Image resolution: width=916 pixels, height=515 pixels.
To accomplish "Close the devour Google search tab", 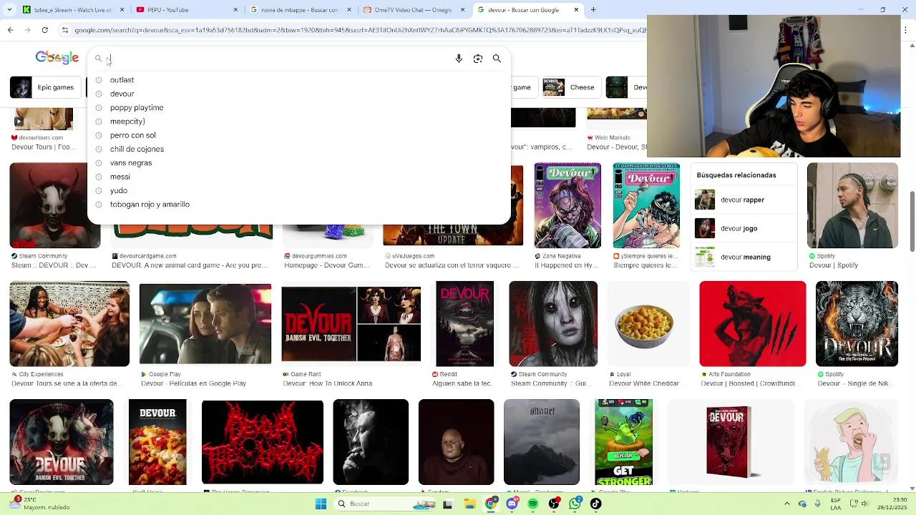I will pos(576,10).
